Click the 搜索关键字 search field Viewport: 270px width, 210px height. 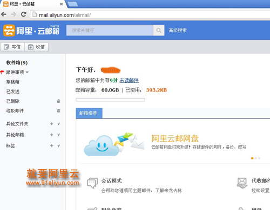[110, 30]
